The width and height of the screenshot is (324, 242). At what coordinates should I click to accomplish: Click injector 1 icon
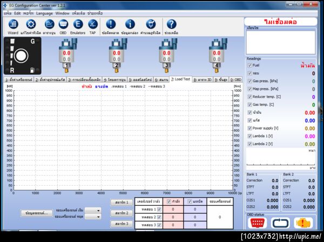tap(67, 55)
